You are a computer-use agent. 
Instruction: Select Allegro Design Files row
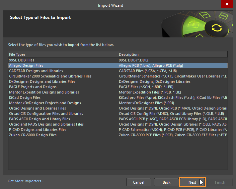[x=26, y=65]
